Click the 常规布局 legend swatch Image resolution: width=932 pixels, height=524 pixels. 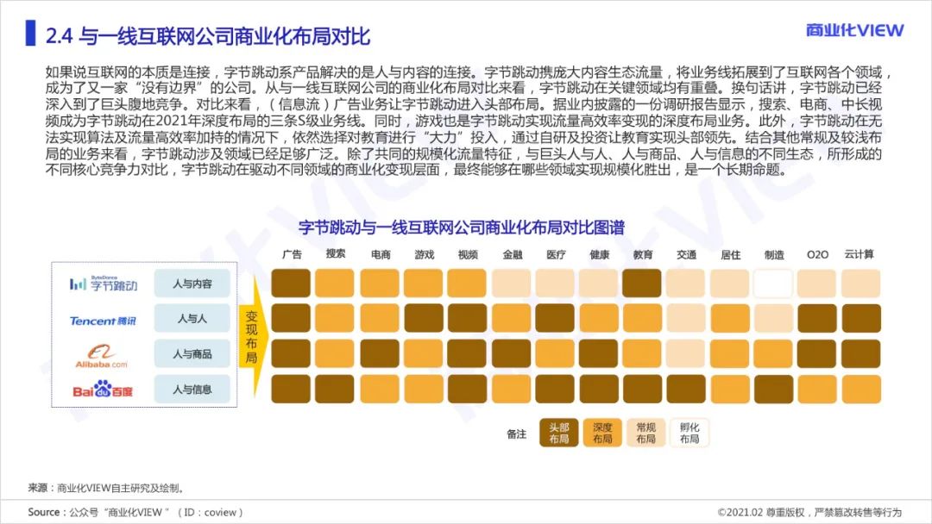click(645, 433)
